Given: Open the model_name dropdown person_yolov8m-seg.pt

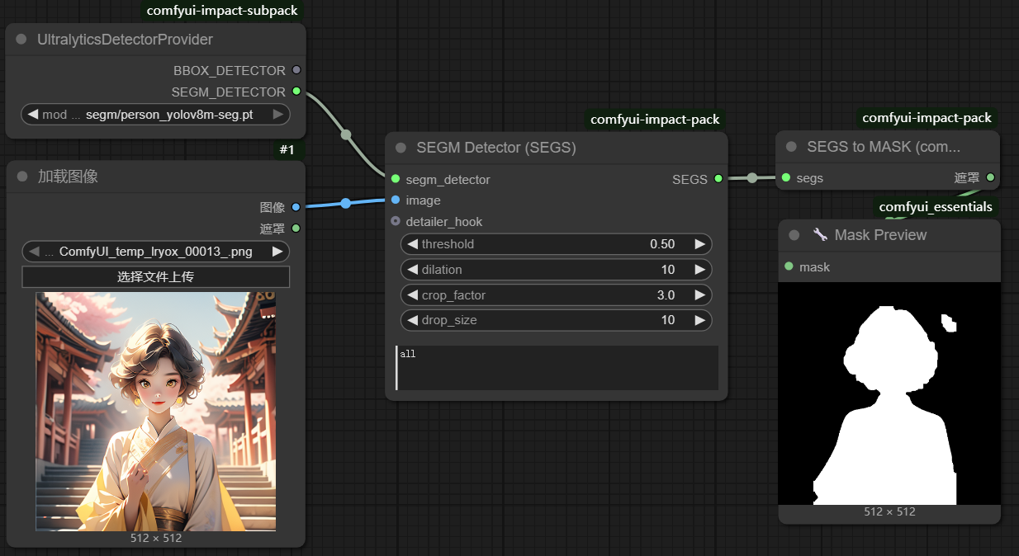Looking at the screenshot, I should (x=156, y=115).
